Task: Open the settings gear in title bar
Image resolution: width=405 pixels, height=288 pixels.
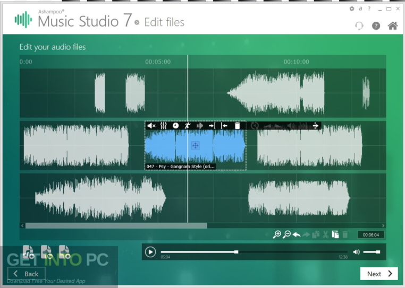Action: 352,9
